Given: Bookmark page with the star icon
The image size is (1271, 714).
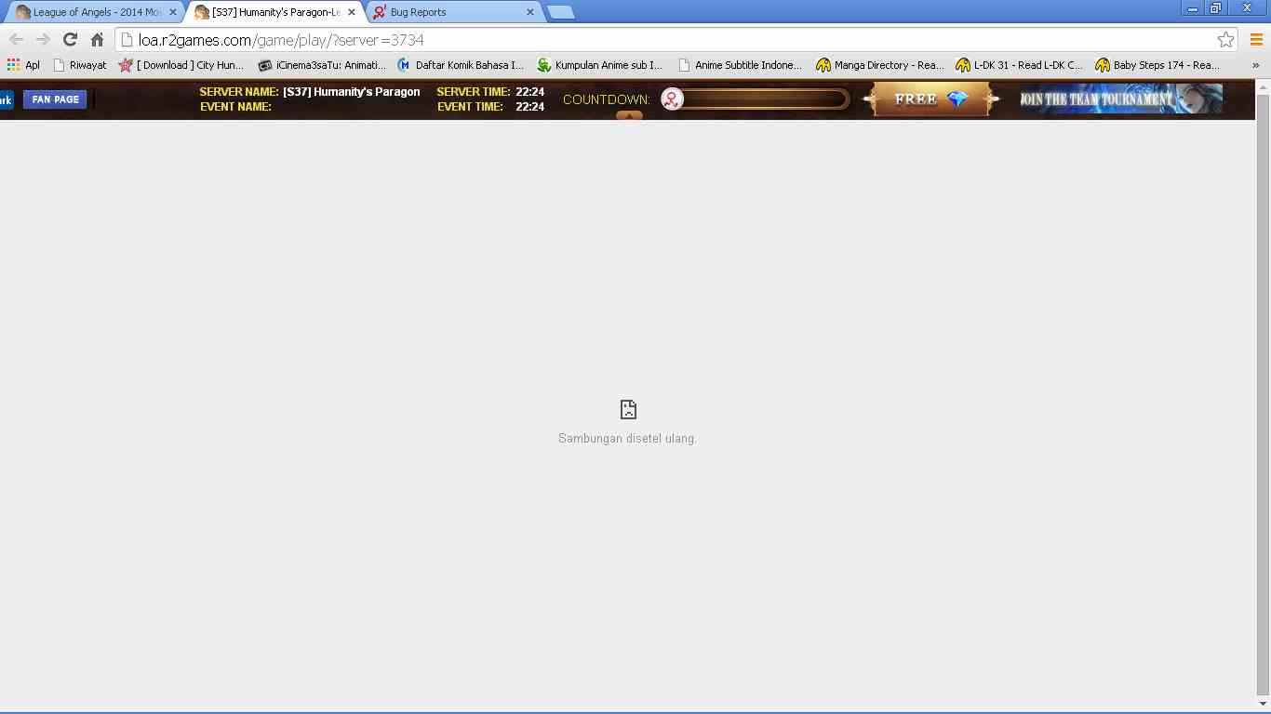Looking at the screenshot, I should [x=1225, y=39].
